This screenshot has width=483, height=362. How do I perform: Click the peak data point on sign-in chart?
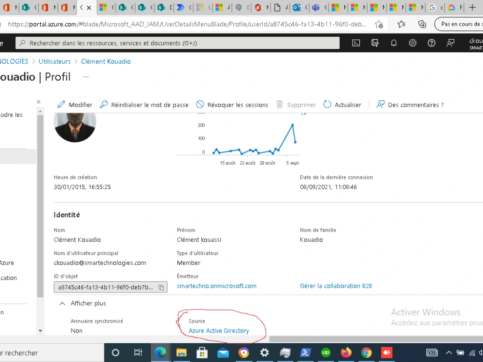tap(292, 125)
